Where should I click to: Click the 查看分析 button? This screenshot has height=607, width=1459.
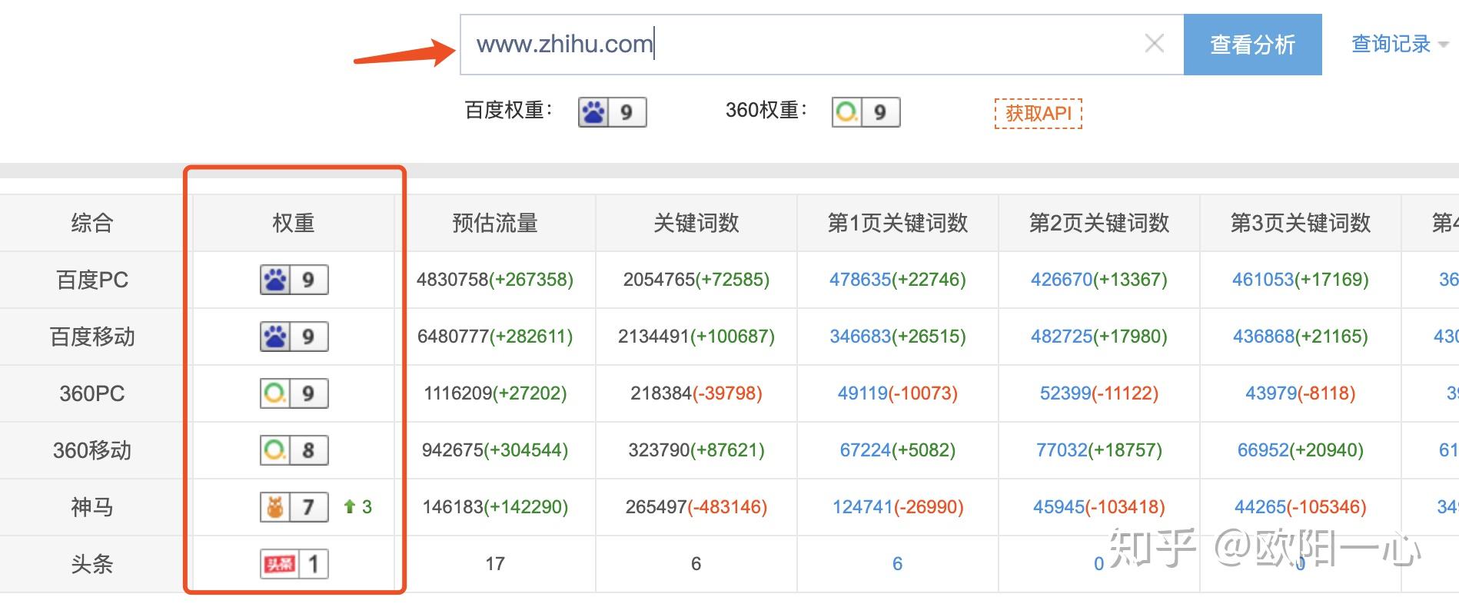pyautogui.click(x=1252, y=45)
